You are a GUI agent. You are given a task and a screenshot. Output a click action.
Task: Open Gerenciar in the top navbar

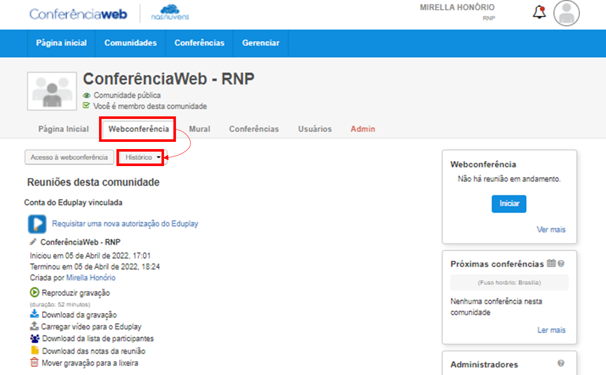click(261, 43)
